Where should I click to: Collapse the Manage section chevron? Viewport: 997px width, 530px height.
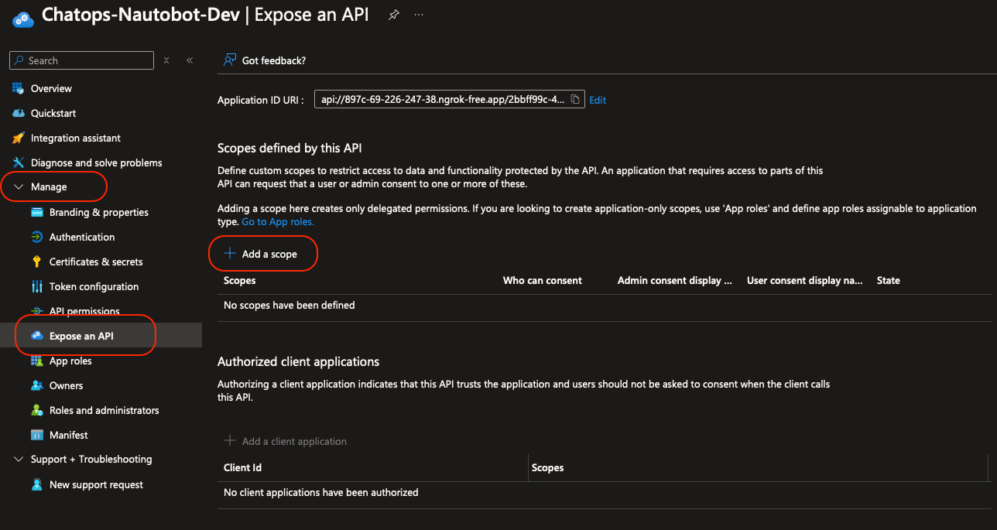click(x=19, y=187)
